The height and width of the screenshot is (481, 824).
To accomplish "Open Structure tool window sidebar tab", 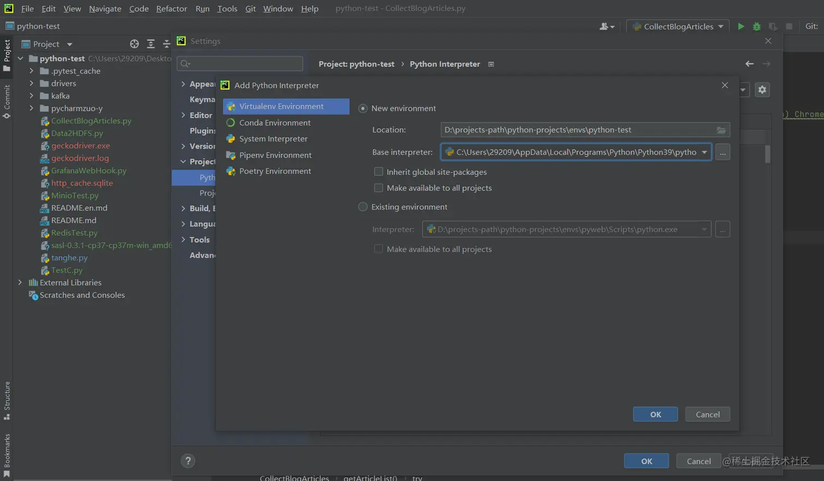I will [x=7, y=400].
